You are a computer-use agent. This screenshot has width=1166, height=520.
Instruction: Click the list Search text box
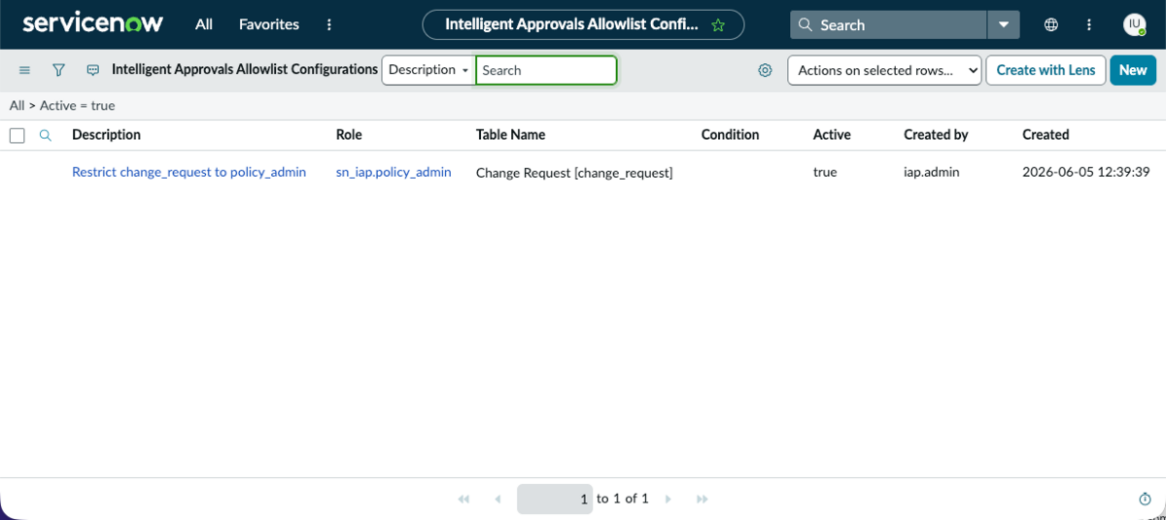[546, 70]
